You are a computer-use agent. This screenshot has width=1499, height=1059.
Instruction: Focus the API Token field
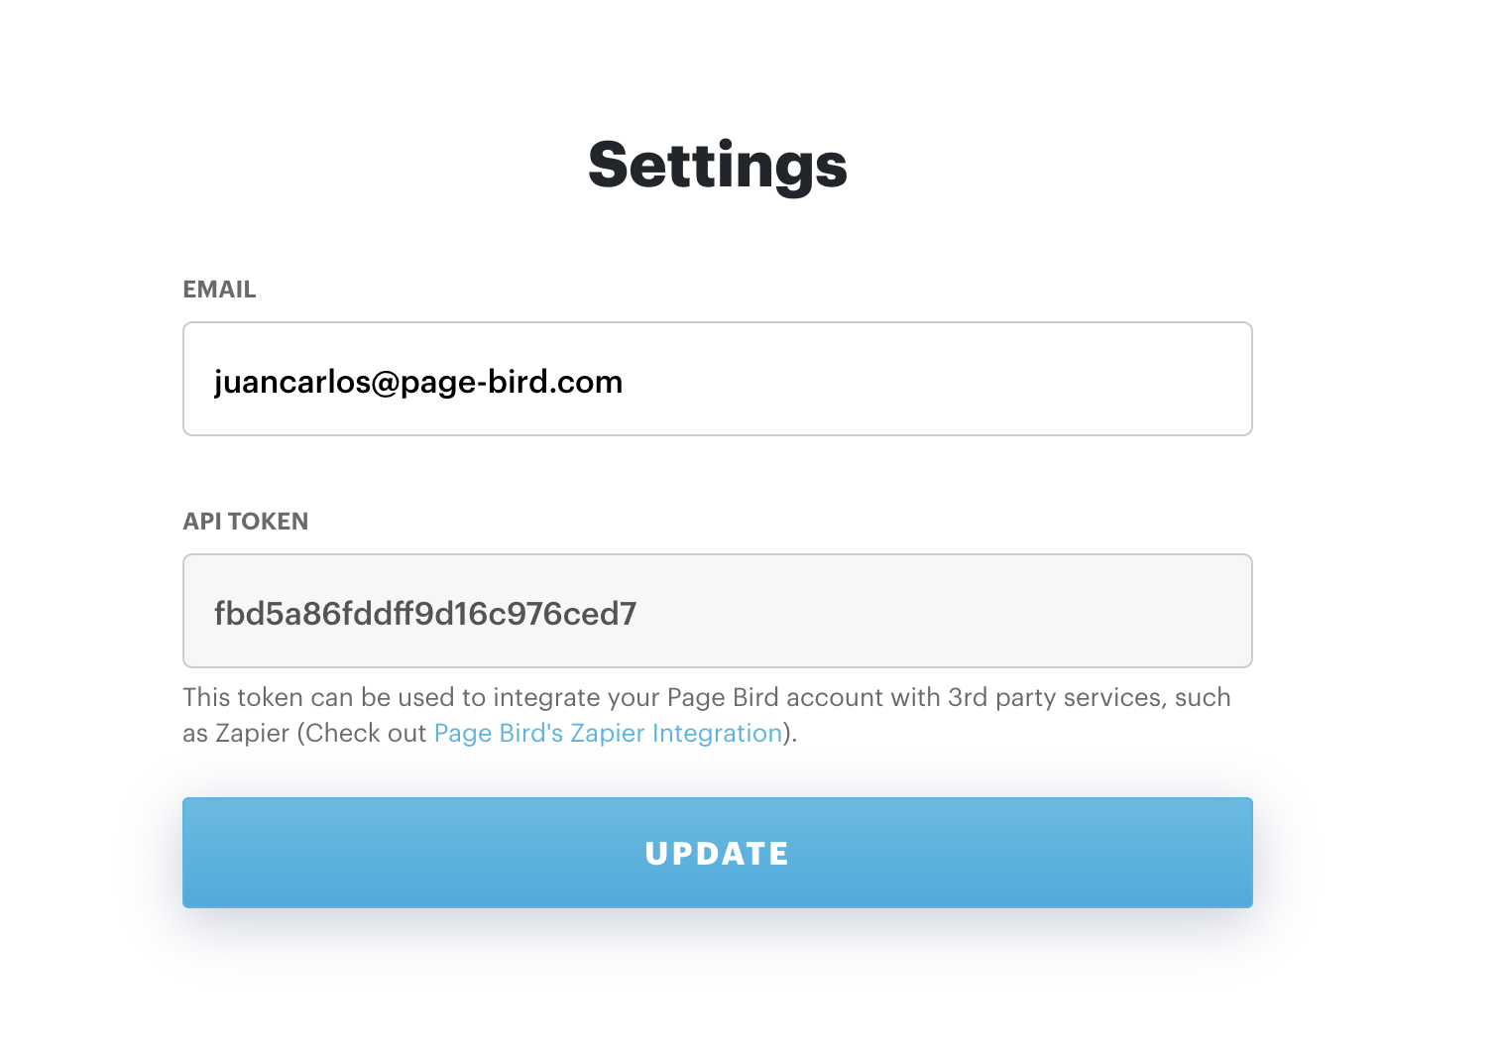click(x=717, y=611)
